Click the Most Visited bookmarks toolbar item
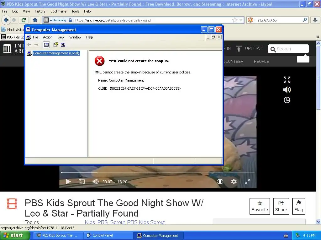This screenshot has width=321, height=240. tap(13, 30)
